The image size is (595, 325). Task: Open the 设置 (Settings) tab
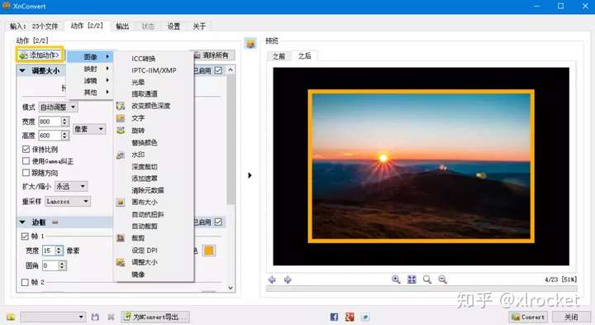click(174, 26)
